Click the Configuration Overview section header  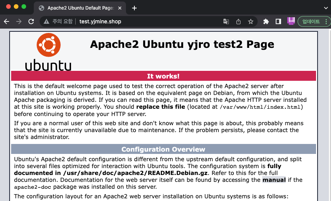[x=163, y=149]
